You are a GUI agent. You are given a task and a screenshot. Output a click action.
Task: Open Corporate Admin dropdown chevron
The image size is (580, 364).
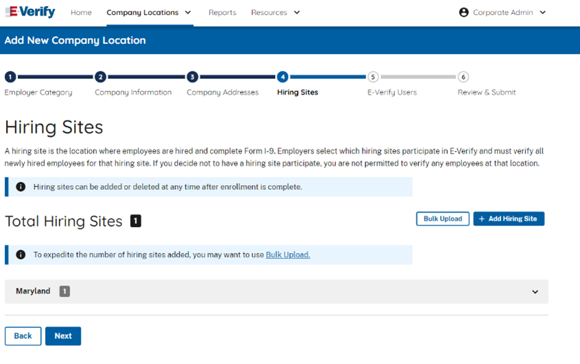click(543, 12)
